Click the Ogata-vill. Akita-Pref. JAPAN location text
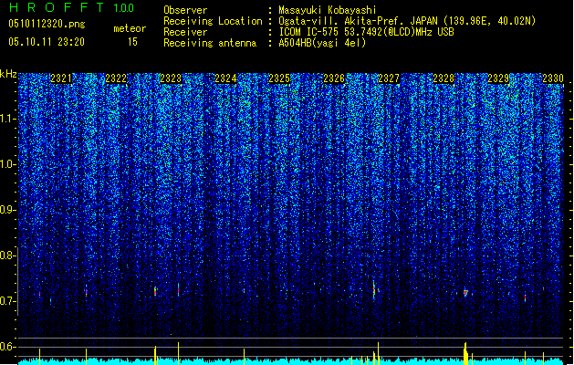The height and width of the screenshot is (365, 574). [x=407, y=21]
